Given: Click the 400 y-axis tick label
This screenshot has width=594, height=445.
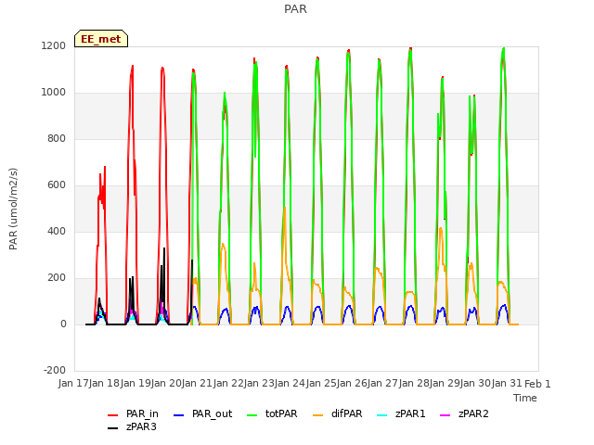Looking at the screenshot, I should pyautogui.click(x=57, y=231).
